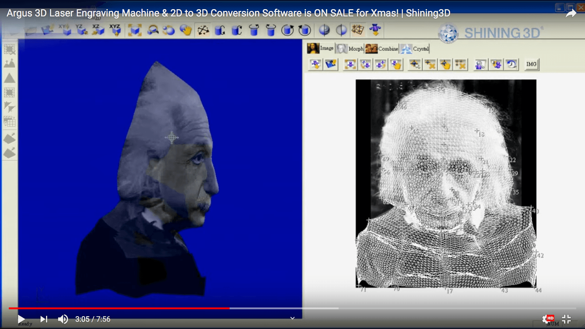Image resolution: width=585 pixels, height=329 pixels.
Task: Open YouTube HD settings gear
Action: (548, 319)
